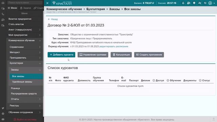
Task: Click Калькуляция button
Action: tap(121, 55)
